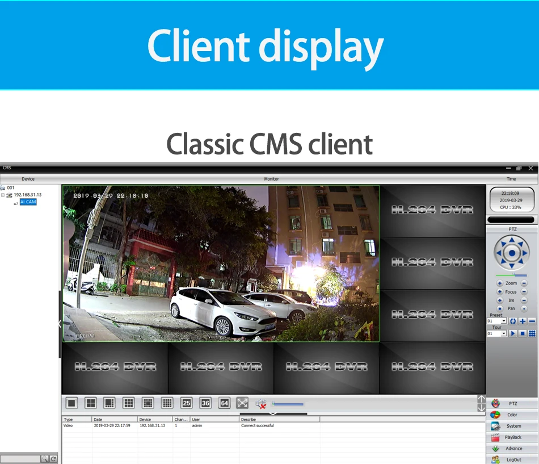The image size is (539, 464).
Task: Start the tour with play button
Action: [x=513, y=333]
